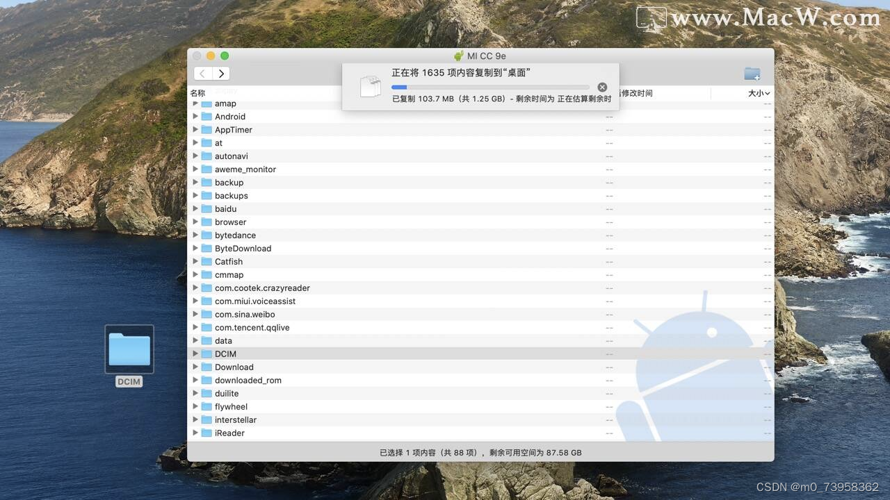Viewport: 890px width, 500px height.
Task: Select the Download row name
Action: point(234,367)
